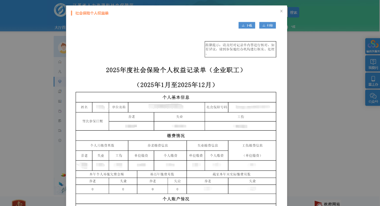Open the printer-like icon in left sidebar
The height and width of the screenshot is (206, 380).
coord(60,111)
